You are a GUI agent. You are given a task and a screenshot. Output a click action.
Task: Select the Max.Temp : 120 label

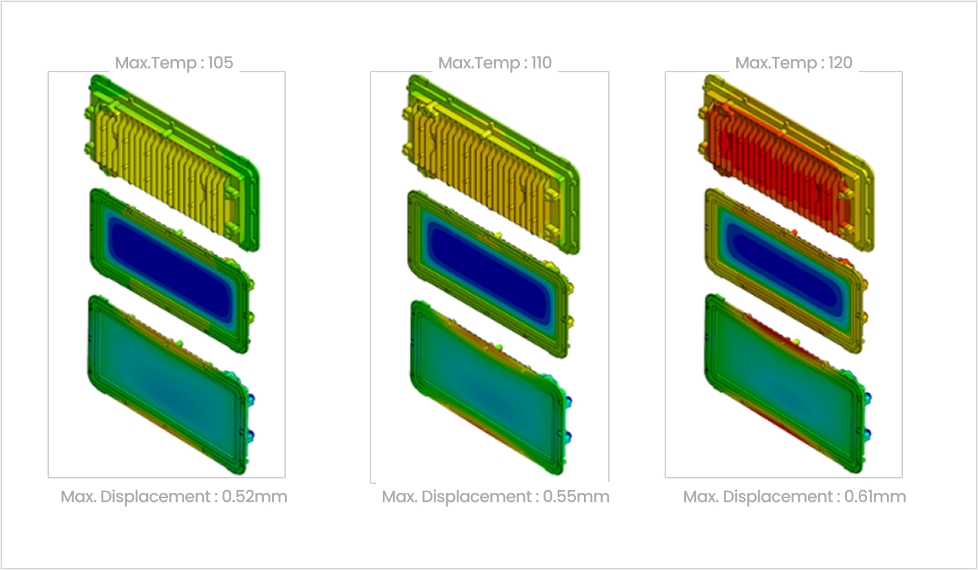pos(794,63)
